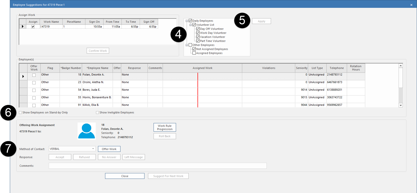This screenshot has height=193, width=417.
Task: Sort by the Seniority column header
Action: click(x=302, y=68)
